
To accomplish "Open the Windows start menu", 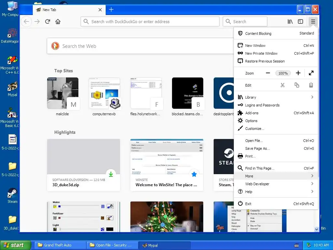I will (15, 245).
